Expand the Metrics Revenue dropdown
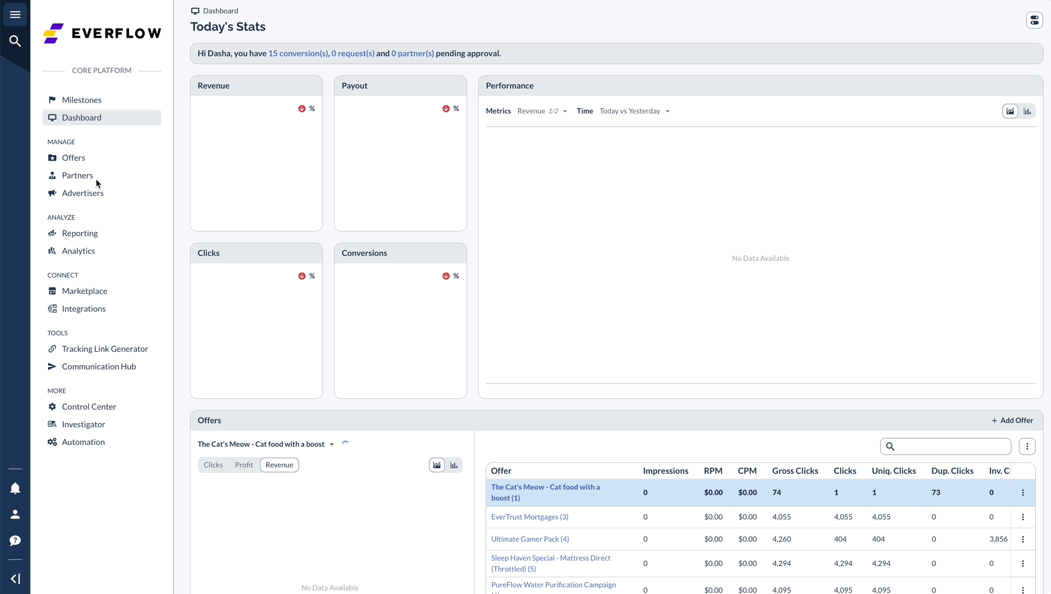 [x=542, y=111]
